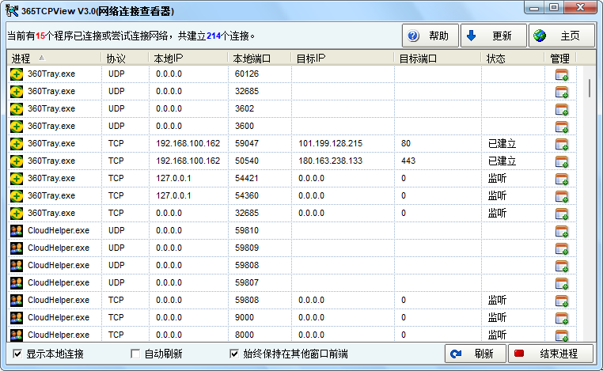Click manage icon for 360Tray.exe port 3602
Image resolution: width=603 pixels, height=371 pixels.
[562, 109]
